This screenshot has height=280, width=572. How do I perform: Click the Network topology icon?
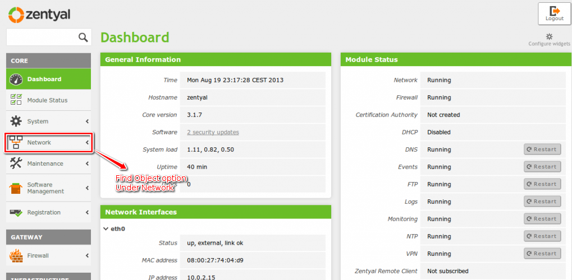16,142
